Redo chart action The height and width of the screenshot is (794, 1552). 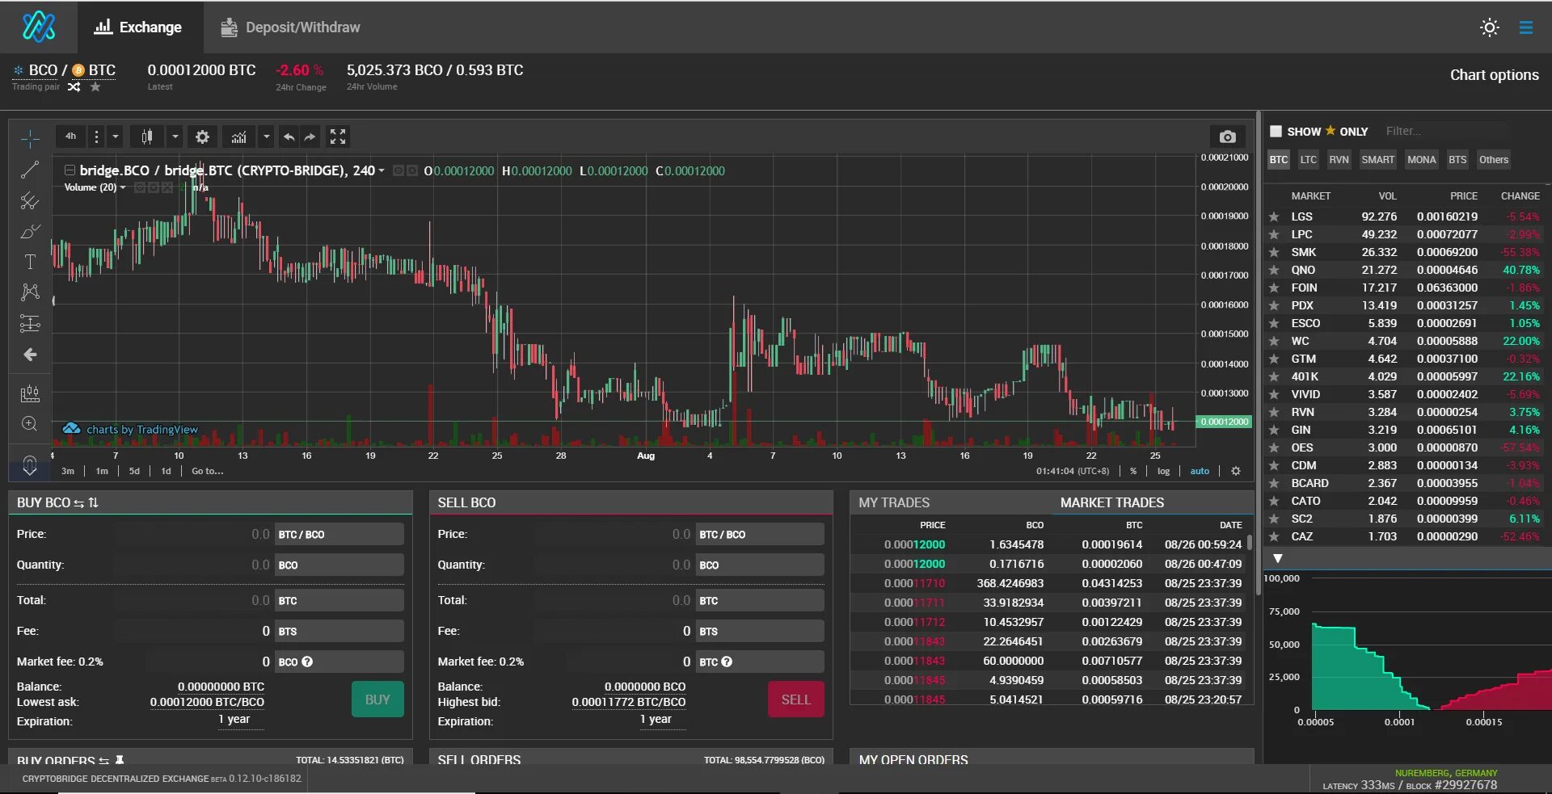coord(310,137)
